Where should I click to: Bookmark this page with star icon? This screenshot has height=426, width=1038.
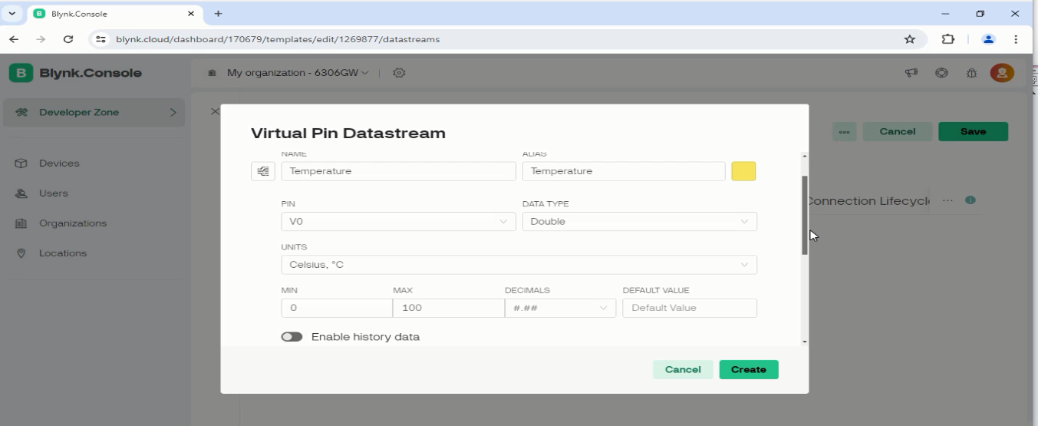click(910, 39)
